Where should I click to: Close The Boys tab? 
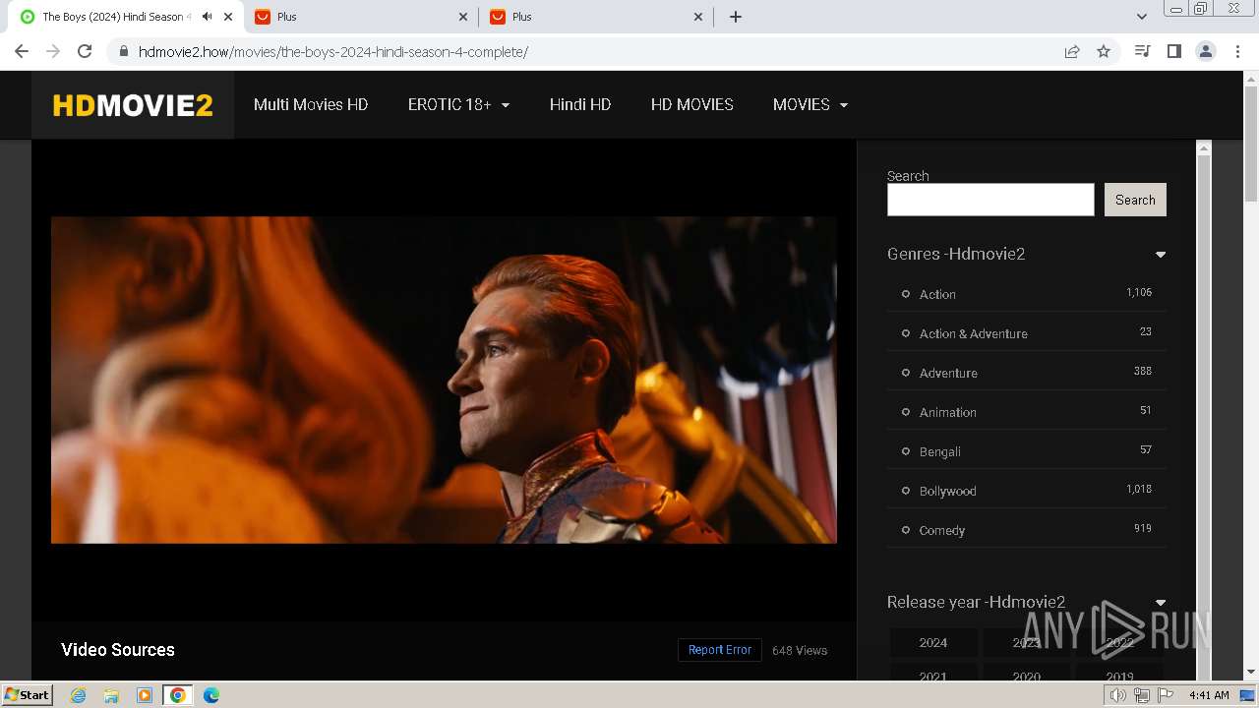228,17
